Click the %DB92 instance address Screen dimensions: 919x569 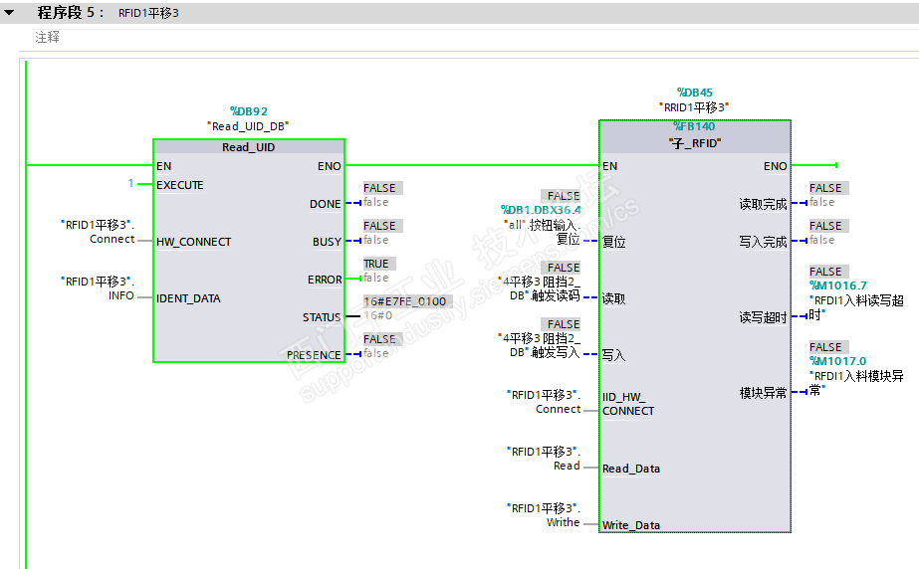(249, 111)
